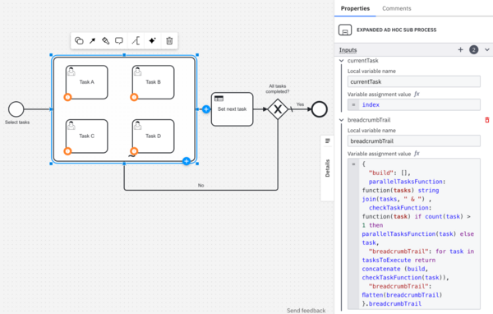
Task: Click the ad hoc tilde marker
Action: (132, 155)
